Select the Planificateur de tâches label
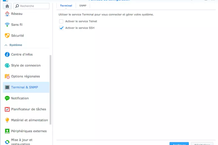The height and width of the screenshot is (145, 218). pos(29,109)
